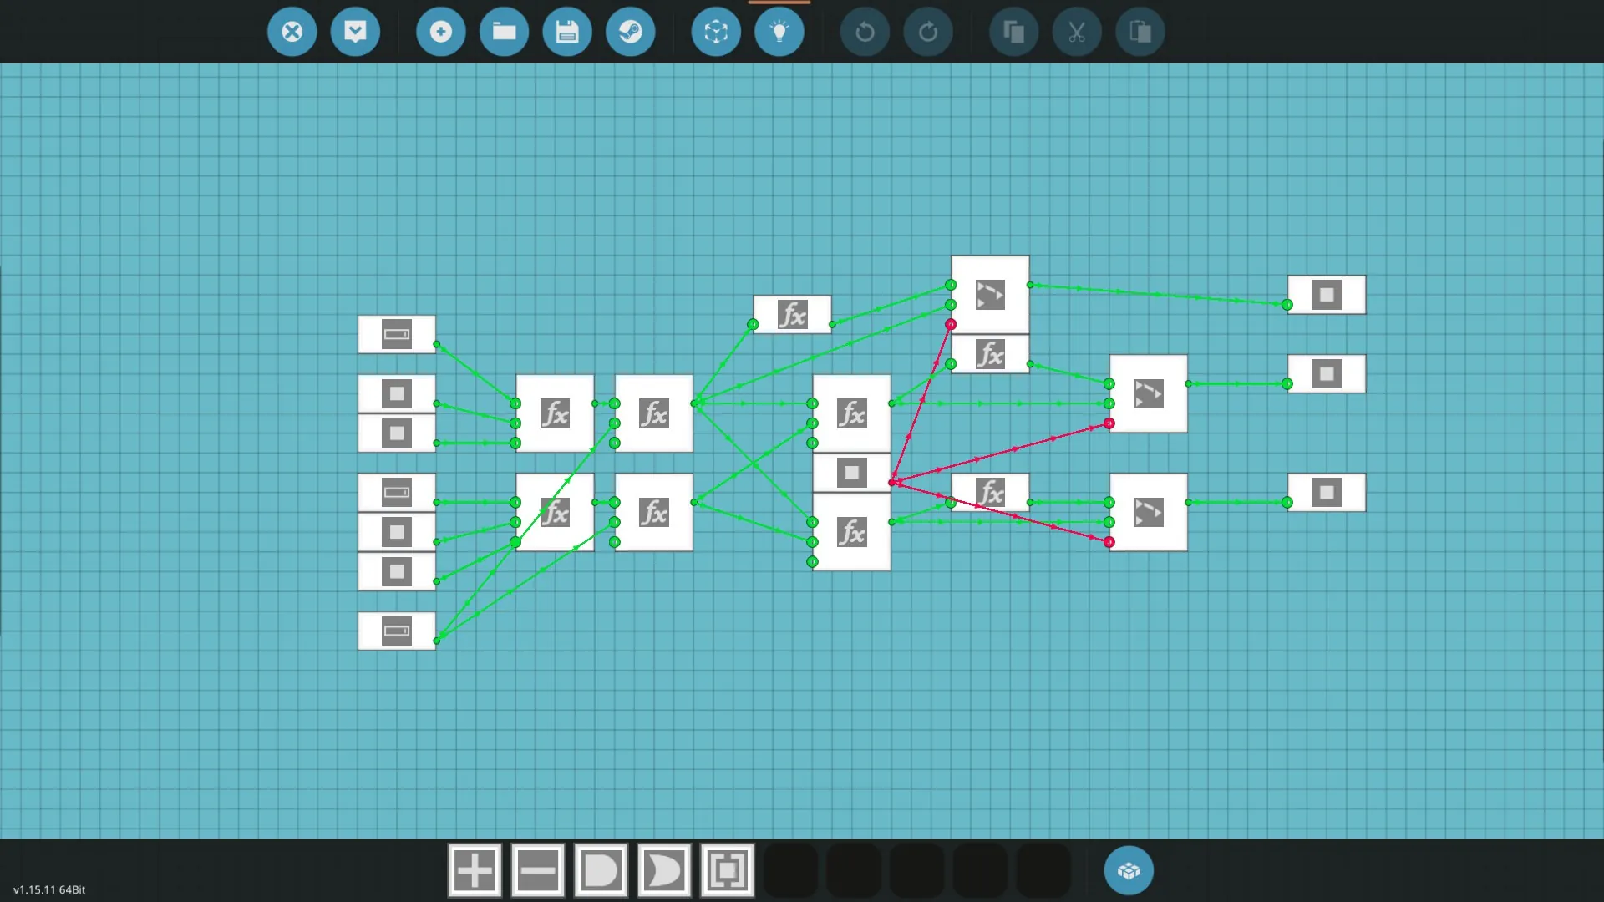1604x902 pixels.
Task: Click the redo arrow button
Action: click(928, 32)
